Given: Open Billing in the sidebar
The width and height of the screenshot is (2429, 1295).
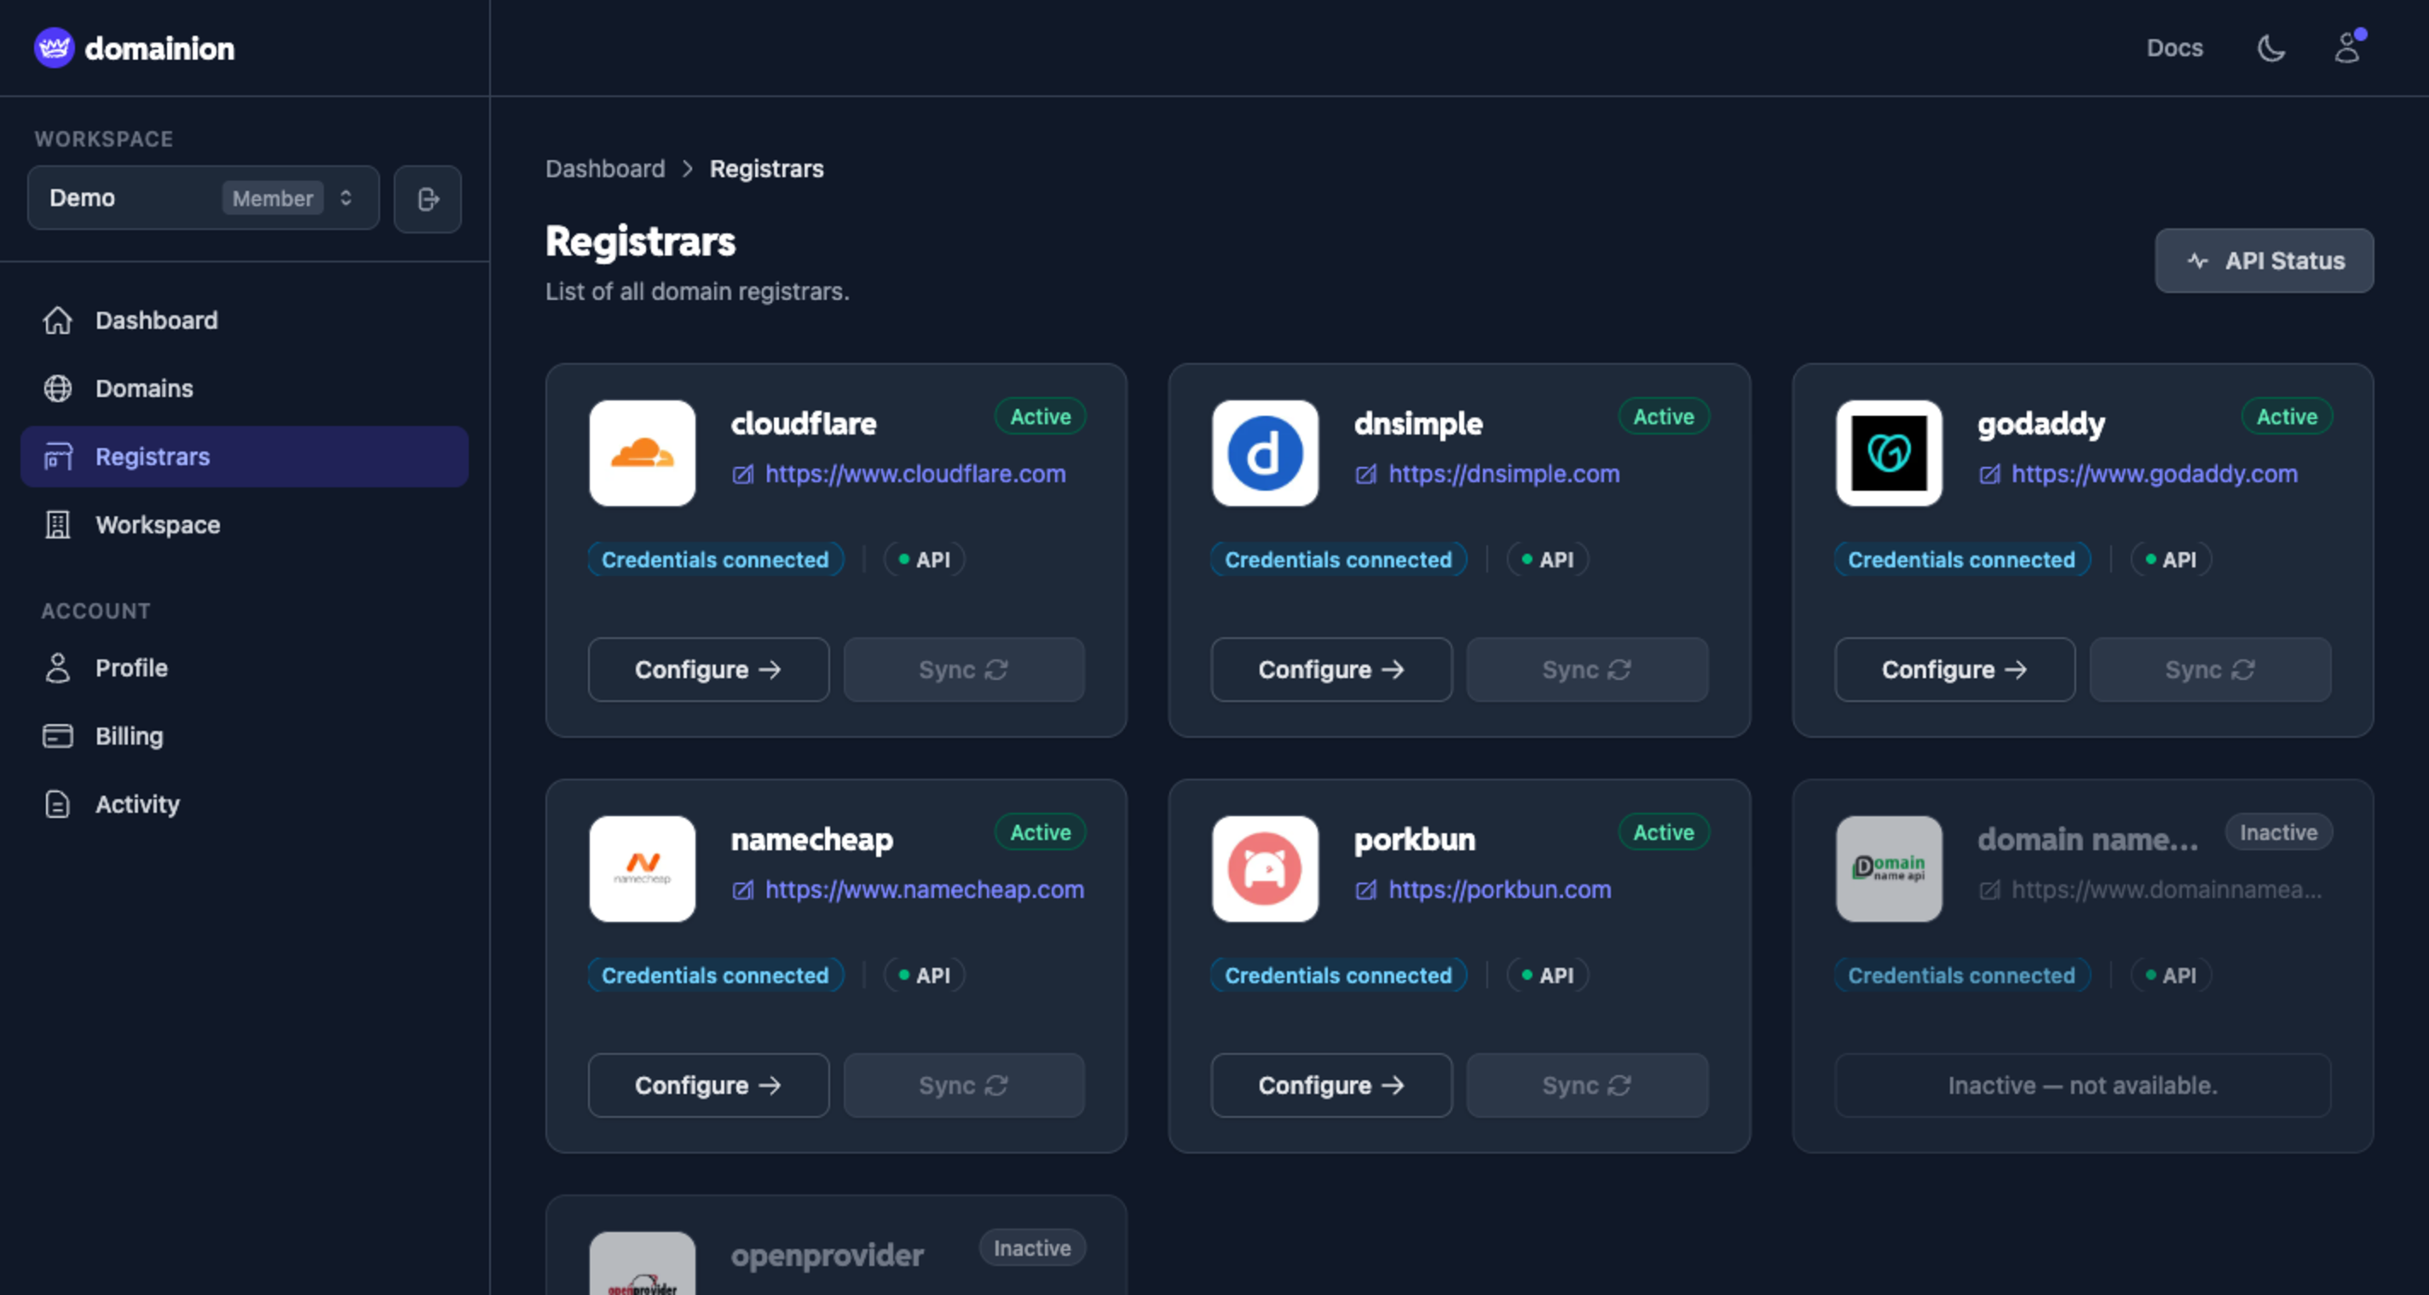Looking at the screenshot, I should 245,736.
